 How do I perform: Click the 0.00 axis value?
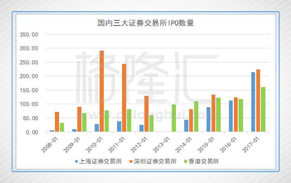[x=32, y=132]
